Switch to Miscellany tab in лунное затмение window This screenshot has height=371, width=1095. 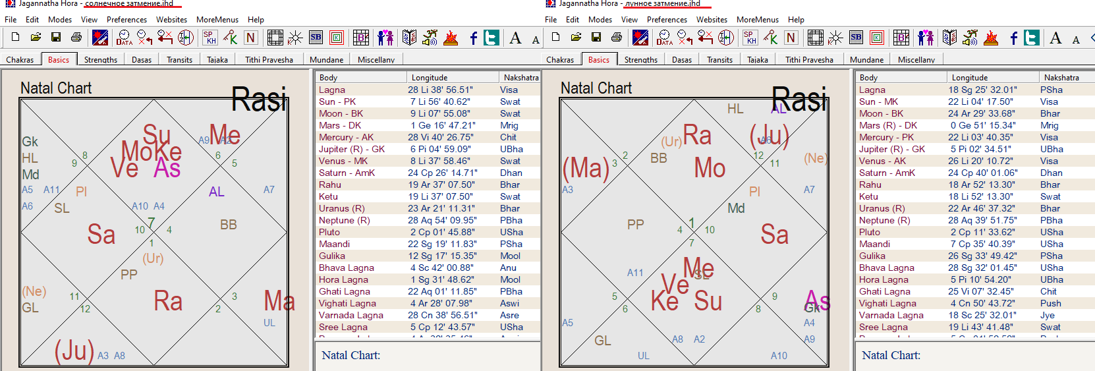[916, 59]
